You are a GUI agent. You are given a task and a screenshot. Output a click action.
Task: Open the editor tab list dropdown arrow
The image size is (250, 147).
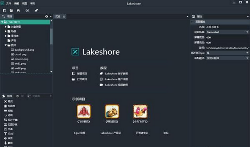pos(188,16)
